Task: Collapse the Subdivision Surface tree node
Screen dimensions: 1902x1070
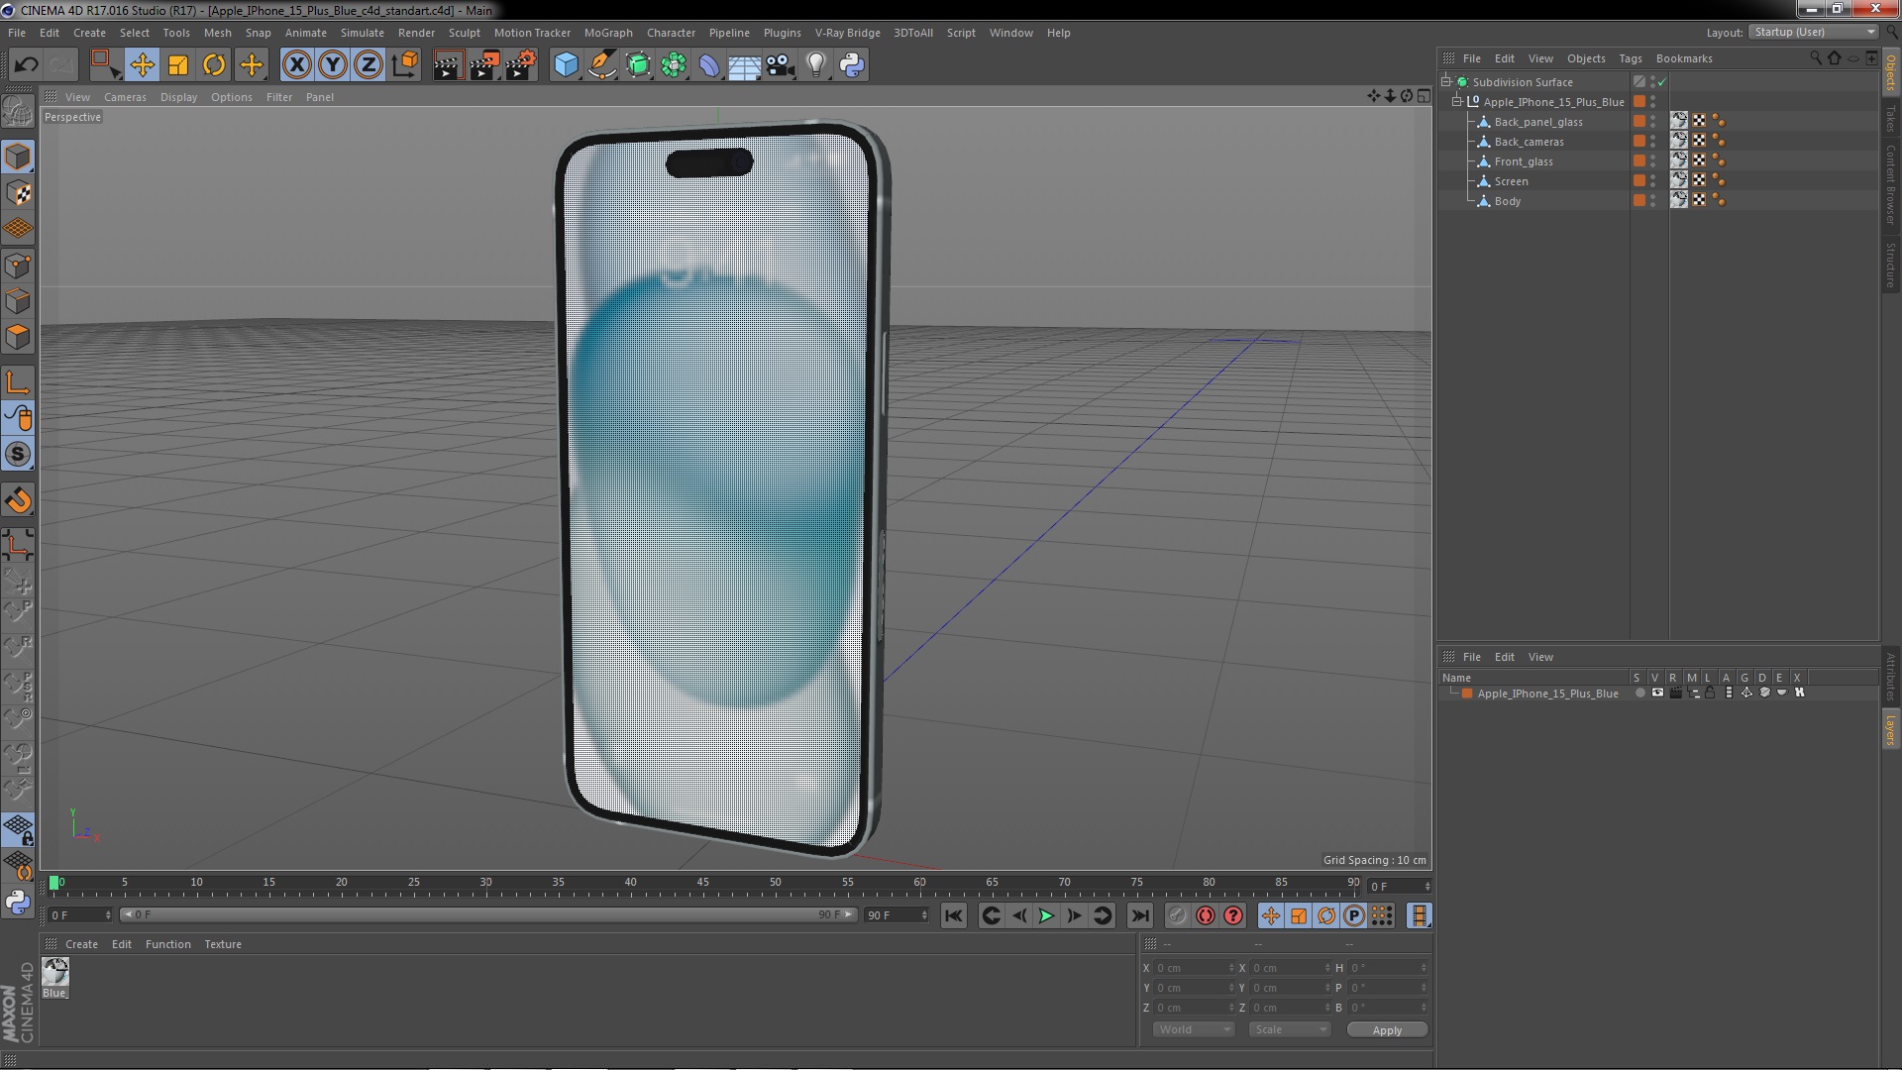Action: click(1447, 82)
